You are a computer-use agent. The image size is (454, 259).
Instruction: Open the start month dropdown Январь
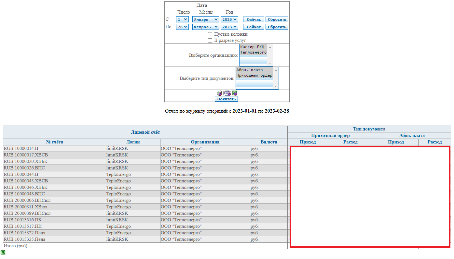(205, 19)
